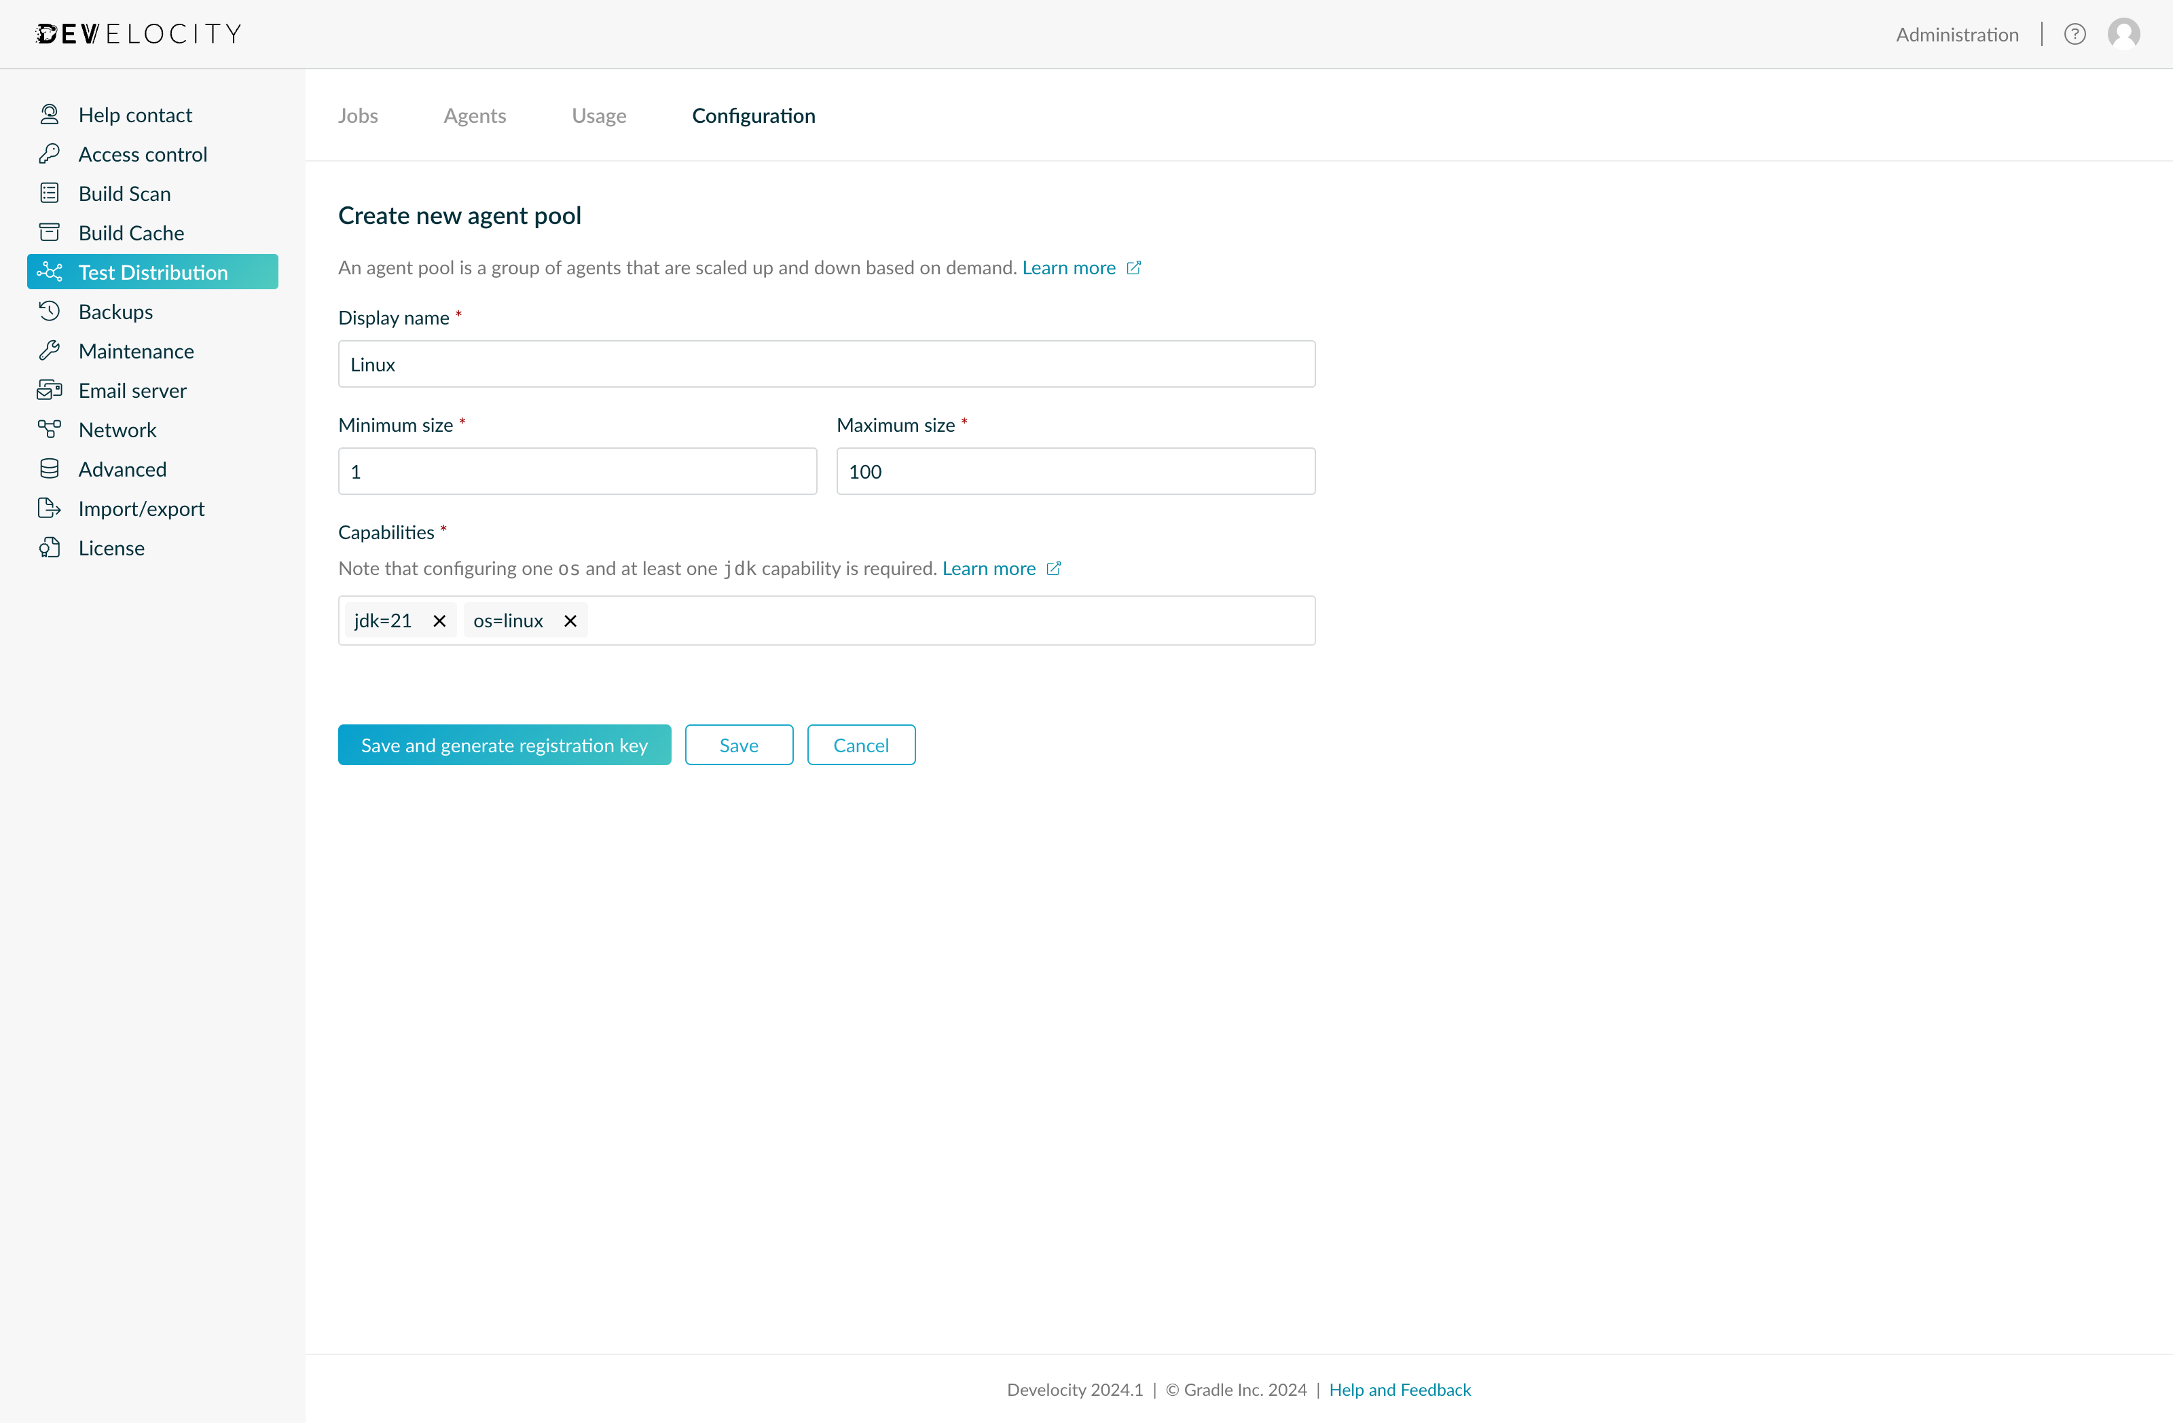This screenshot has width=2173, height=1423.
Task: Open the Email server configuration
Action: 132,390
